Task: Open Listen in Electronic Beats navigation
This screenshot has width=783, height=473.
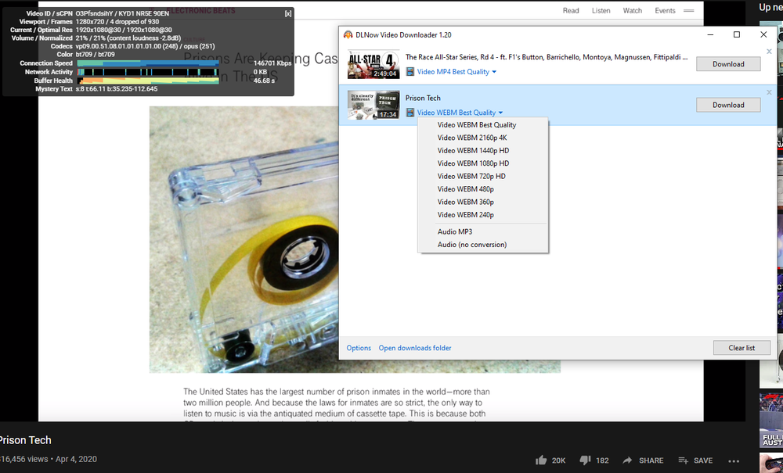Action: coord(601,10)
